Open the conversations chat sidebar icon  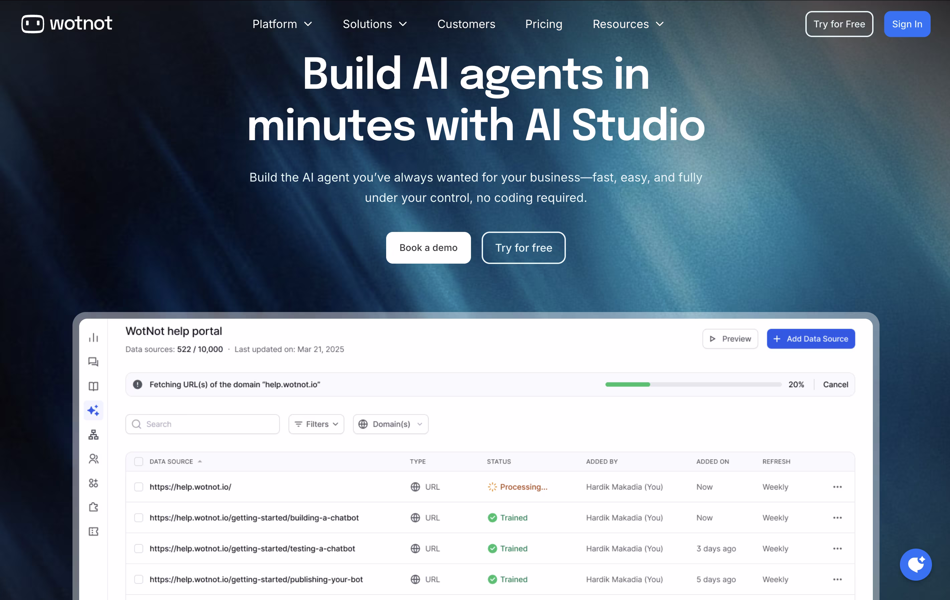(x=94, y=362)
